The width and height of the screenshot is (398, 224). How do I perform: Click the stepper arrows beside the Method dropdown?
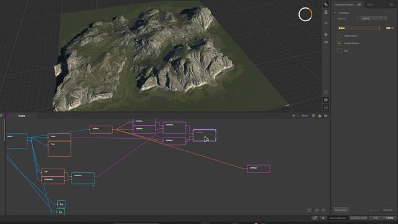(386, 19)
